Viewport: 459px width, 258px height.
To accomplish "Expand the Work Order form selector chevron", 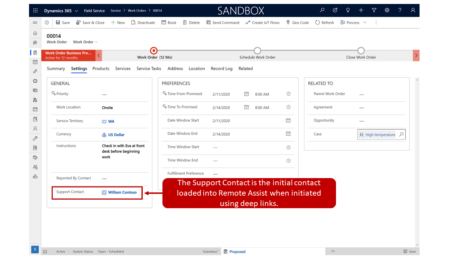I will coord(96,42).
